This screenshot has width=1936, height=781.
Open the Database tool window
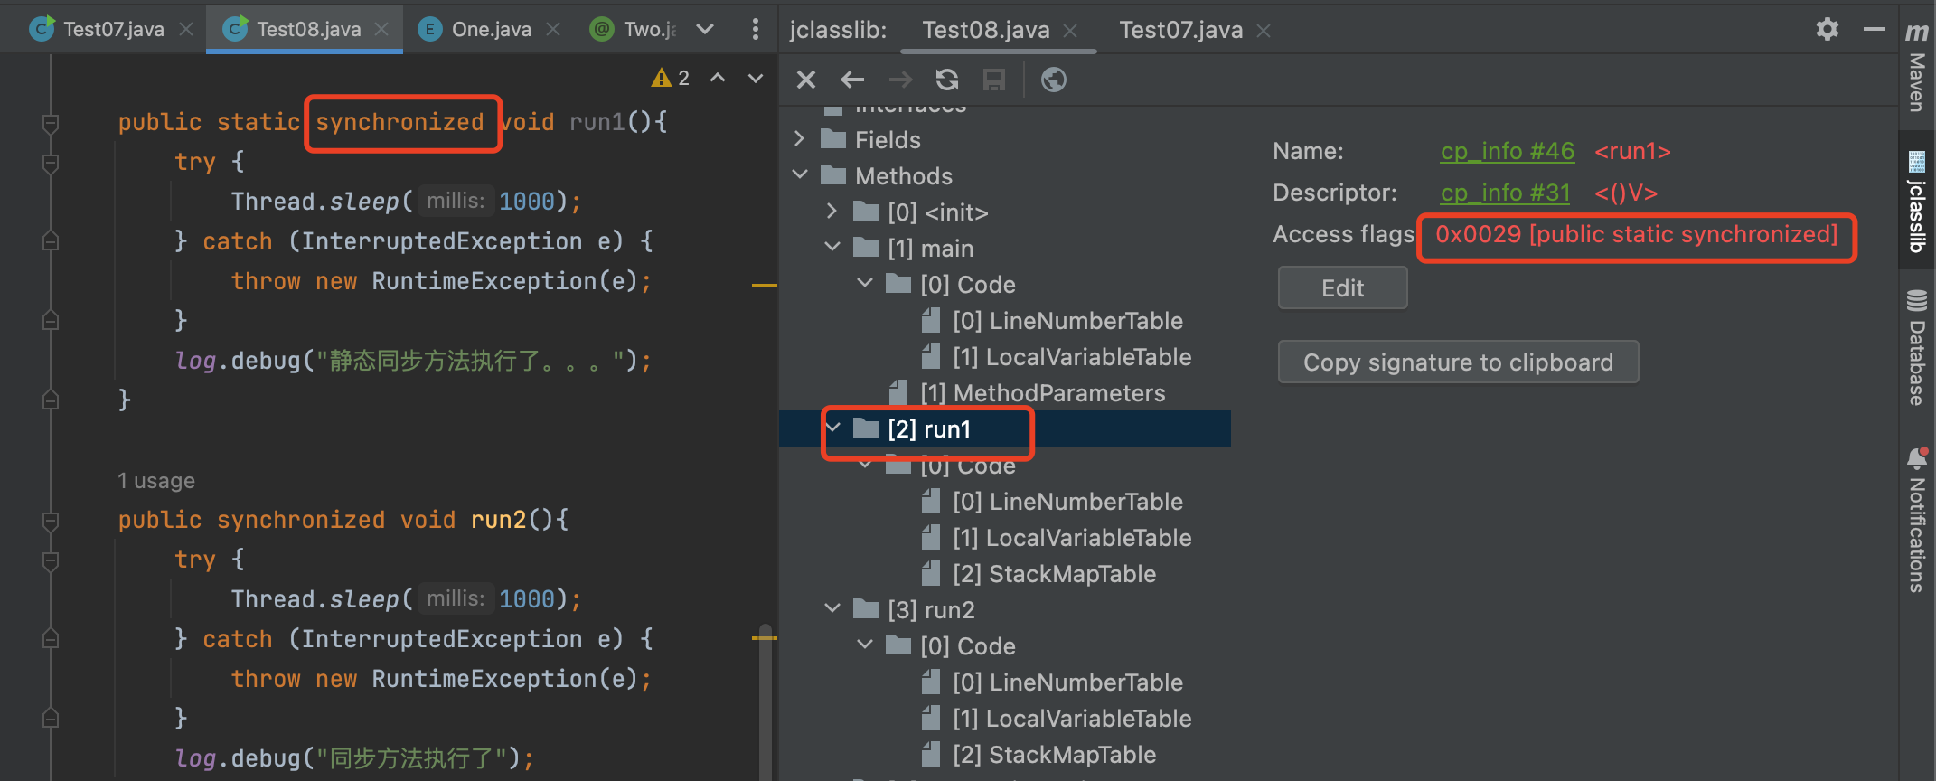coord(1916,347)
